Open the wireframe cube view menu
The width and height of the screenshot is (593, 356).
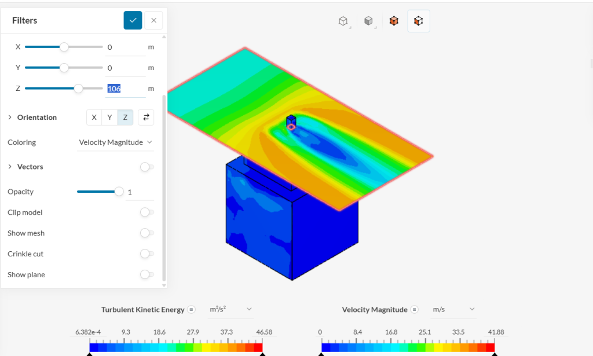(343, 21)
